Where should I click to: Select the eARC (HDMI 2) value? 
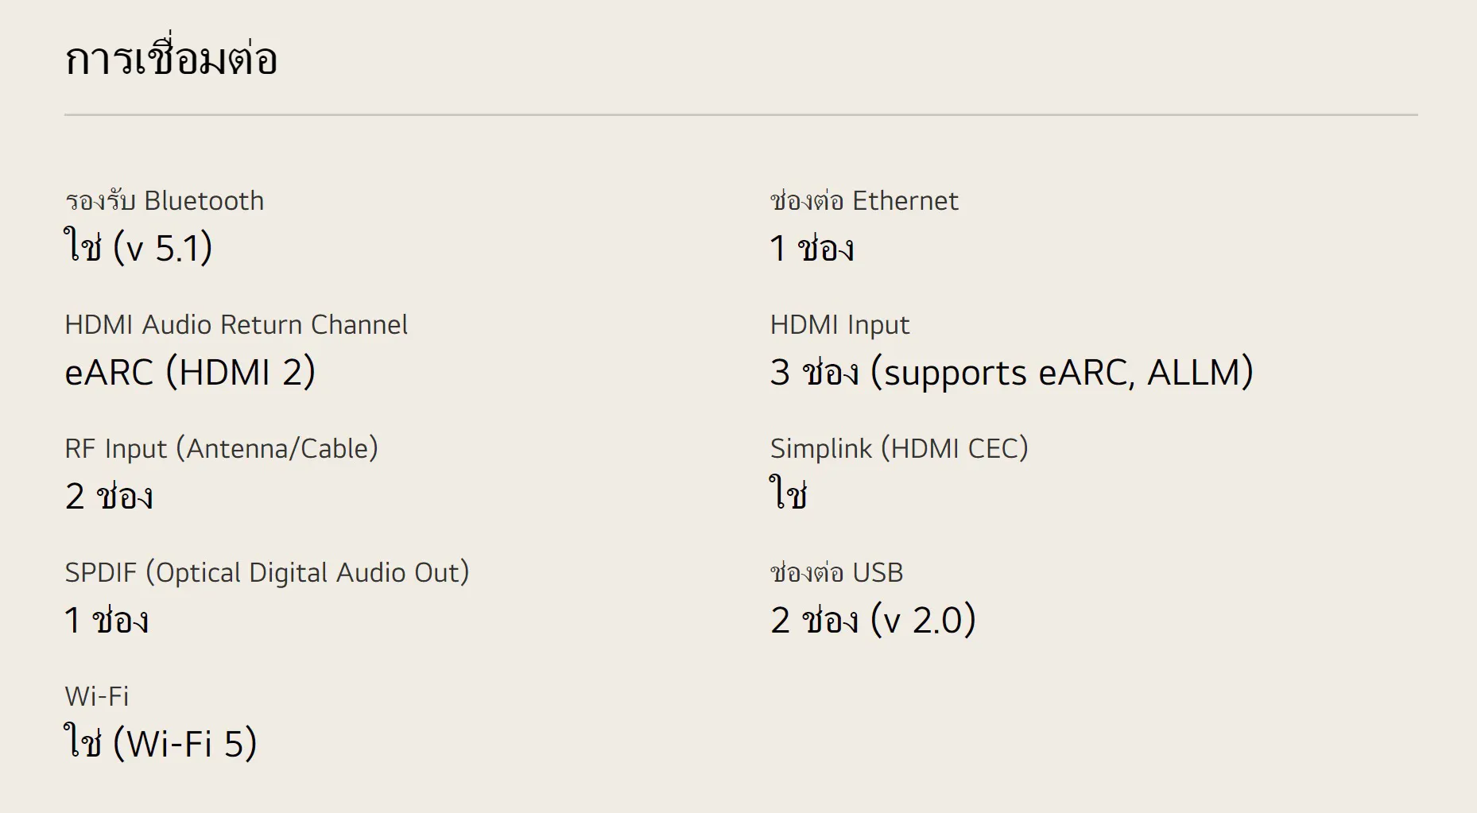coord(190,372)
